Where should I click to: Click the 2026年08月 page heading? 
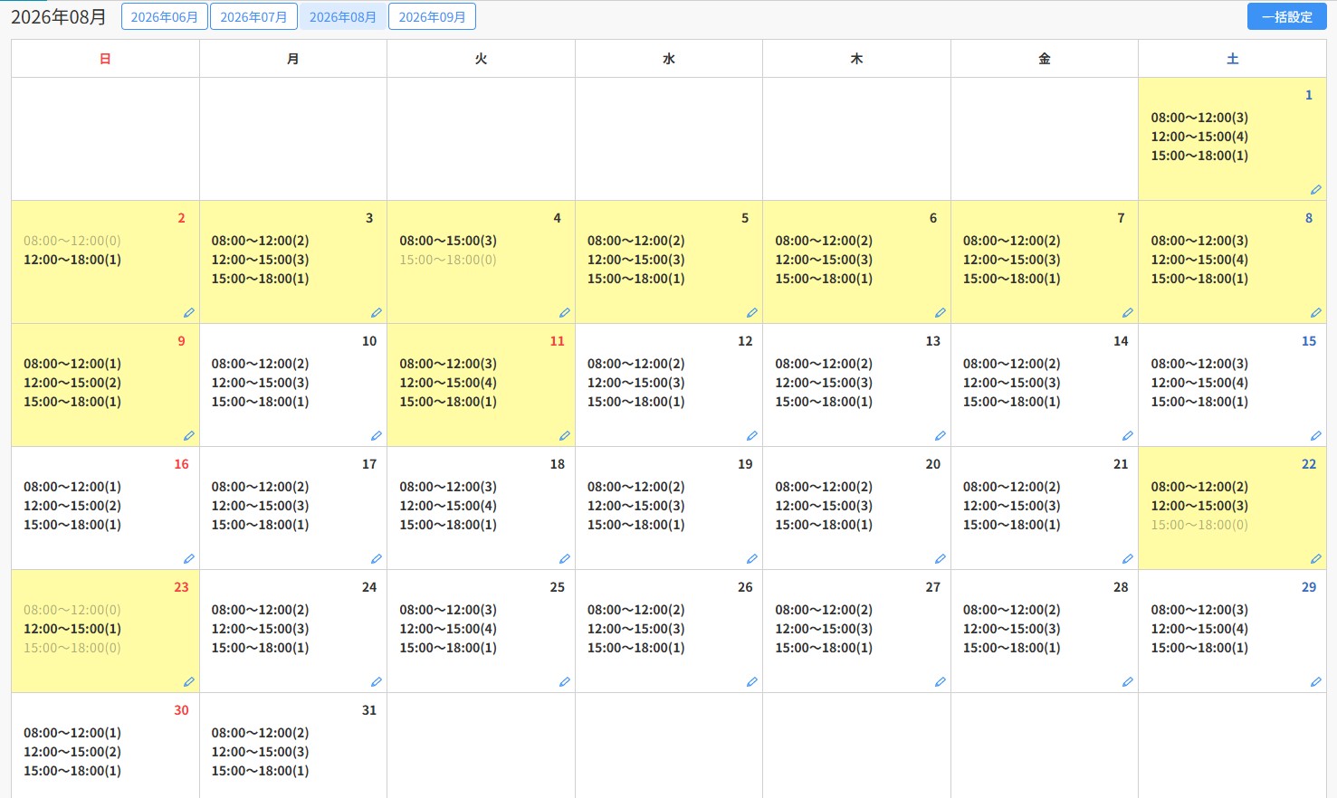(x=58, y=17)
